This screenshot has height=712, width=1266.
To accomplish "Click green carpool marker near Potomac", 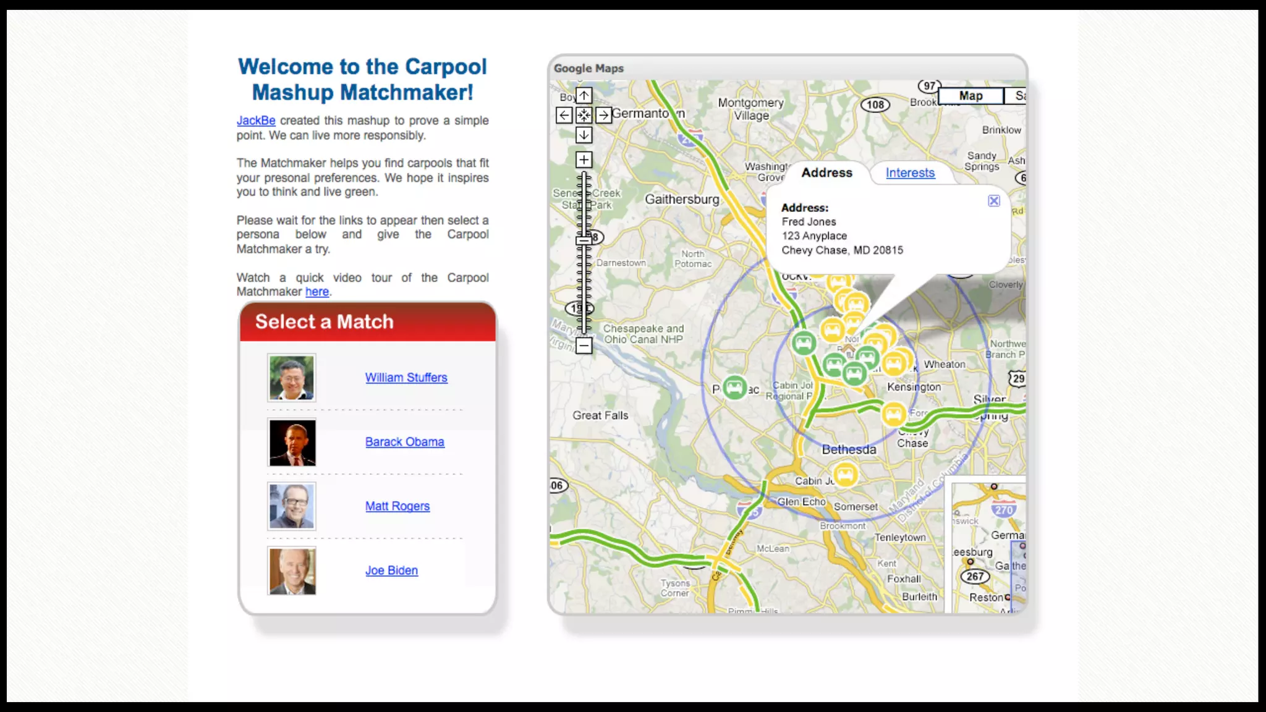I will point(734,388).
